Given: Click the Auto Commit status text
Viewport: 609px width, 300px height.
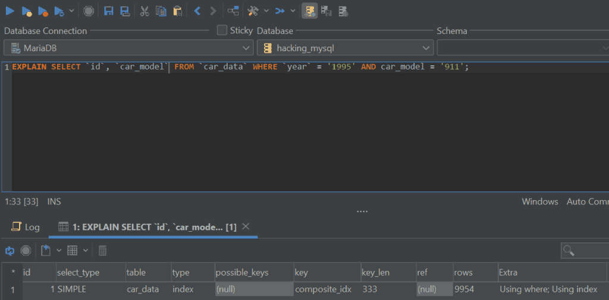Looking at the screenshot, I should click(x=588, y=202).
